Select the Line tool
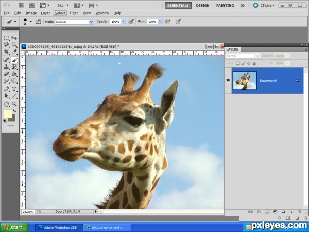Viewport: 309px width, 232px height. [14, 96]
